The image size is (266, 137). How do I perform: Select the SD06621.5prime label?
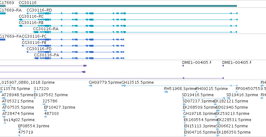[x=232, y=126]
